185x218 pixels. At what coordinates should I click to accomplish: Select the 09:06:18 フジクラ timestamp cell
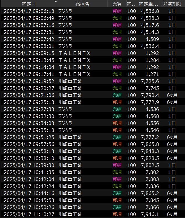click(29, 11)
